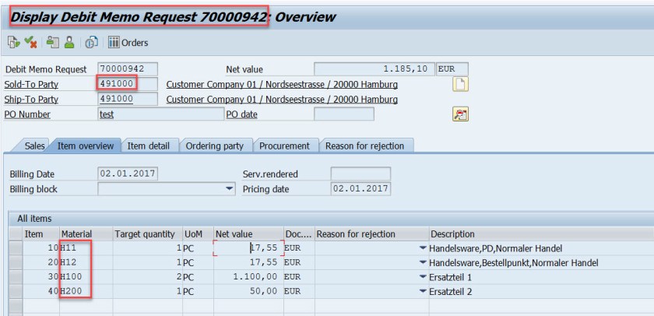Screen dimensions: 654x316
Task: Click material cell H12
Action: click(x=86, y=262)
